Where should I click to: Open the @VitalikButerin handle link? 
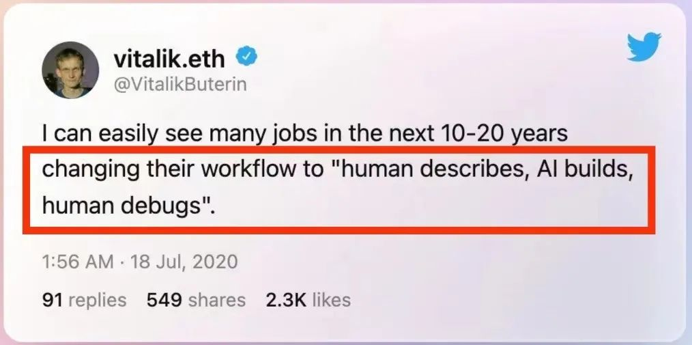coord(180,85)
